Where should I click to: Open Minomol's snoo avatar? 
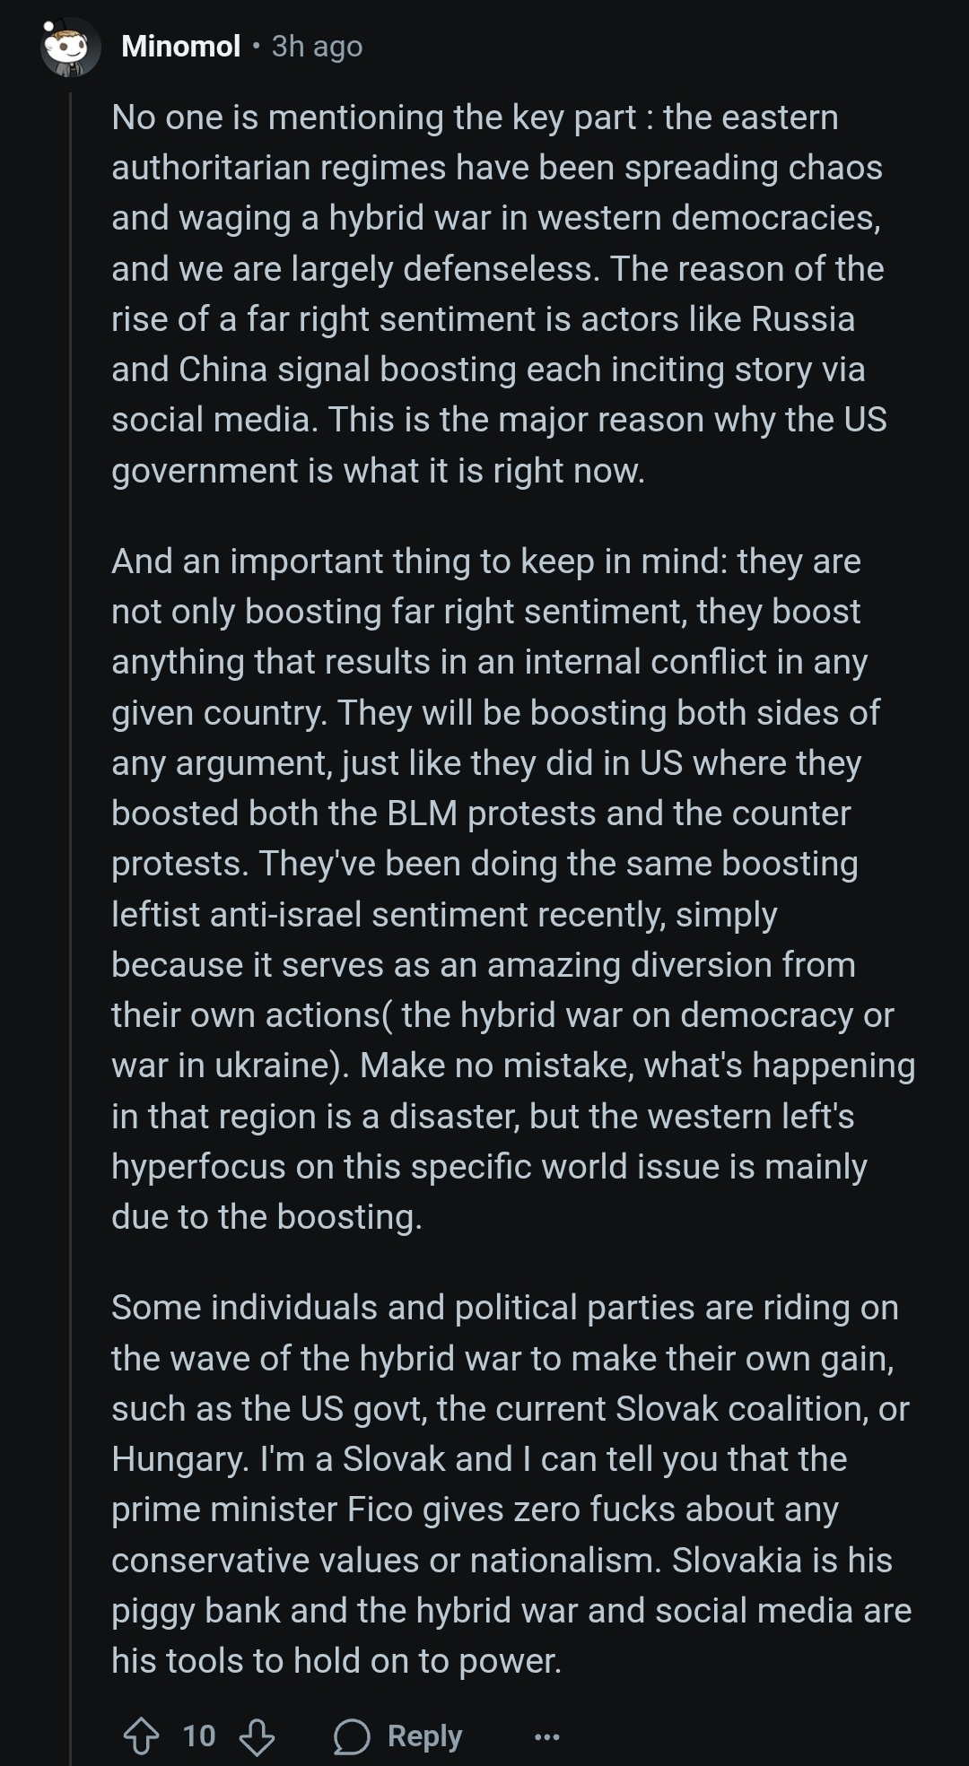72,47
